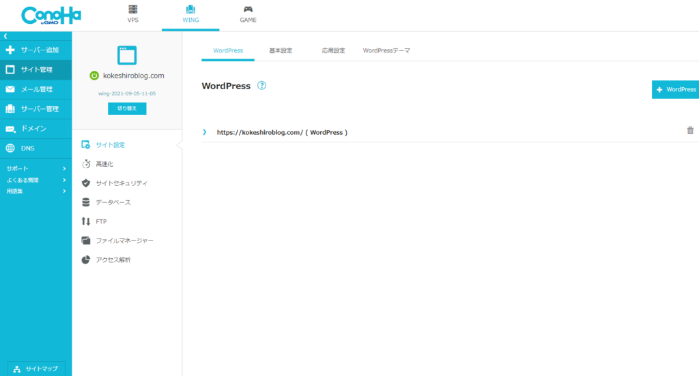The width and height of the screenshot is (699, 376).
Task: Click the サーバー管理 server icon
Action: coord(10,108)
